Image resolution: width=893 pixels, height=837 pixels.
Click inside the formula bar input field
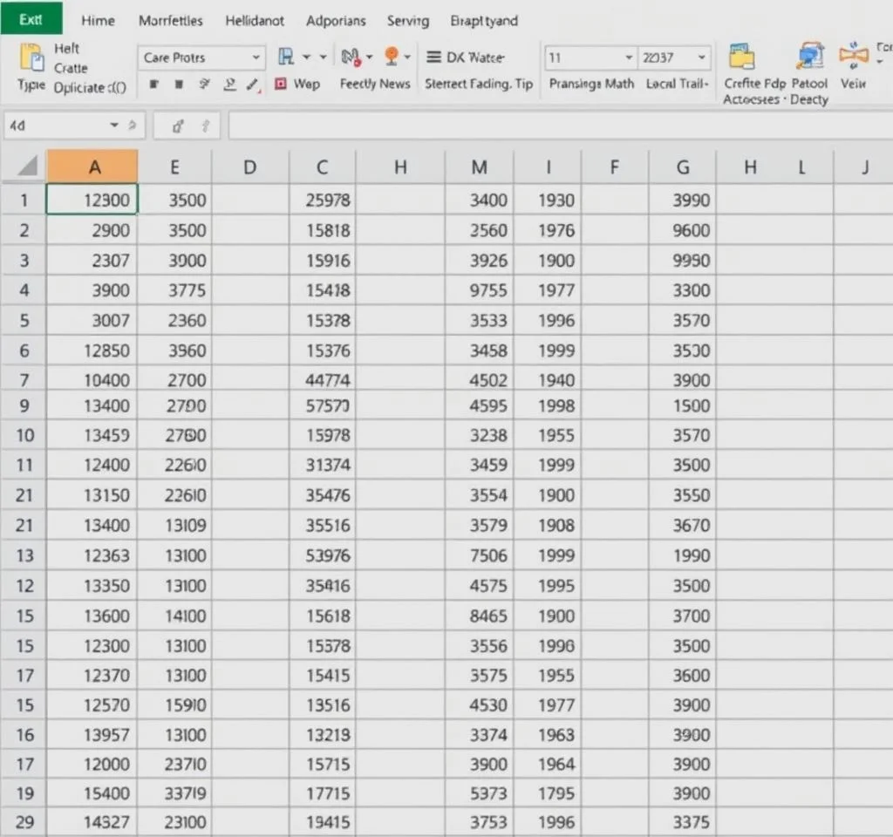pos(558,126)
